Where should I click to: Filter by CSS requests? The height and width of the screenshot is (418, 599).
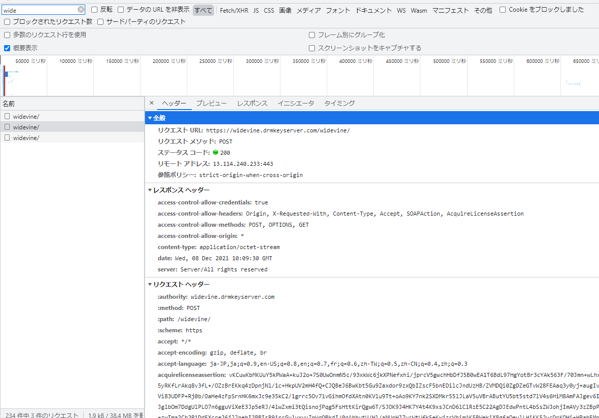click(269, 10)
